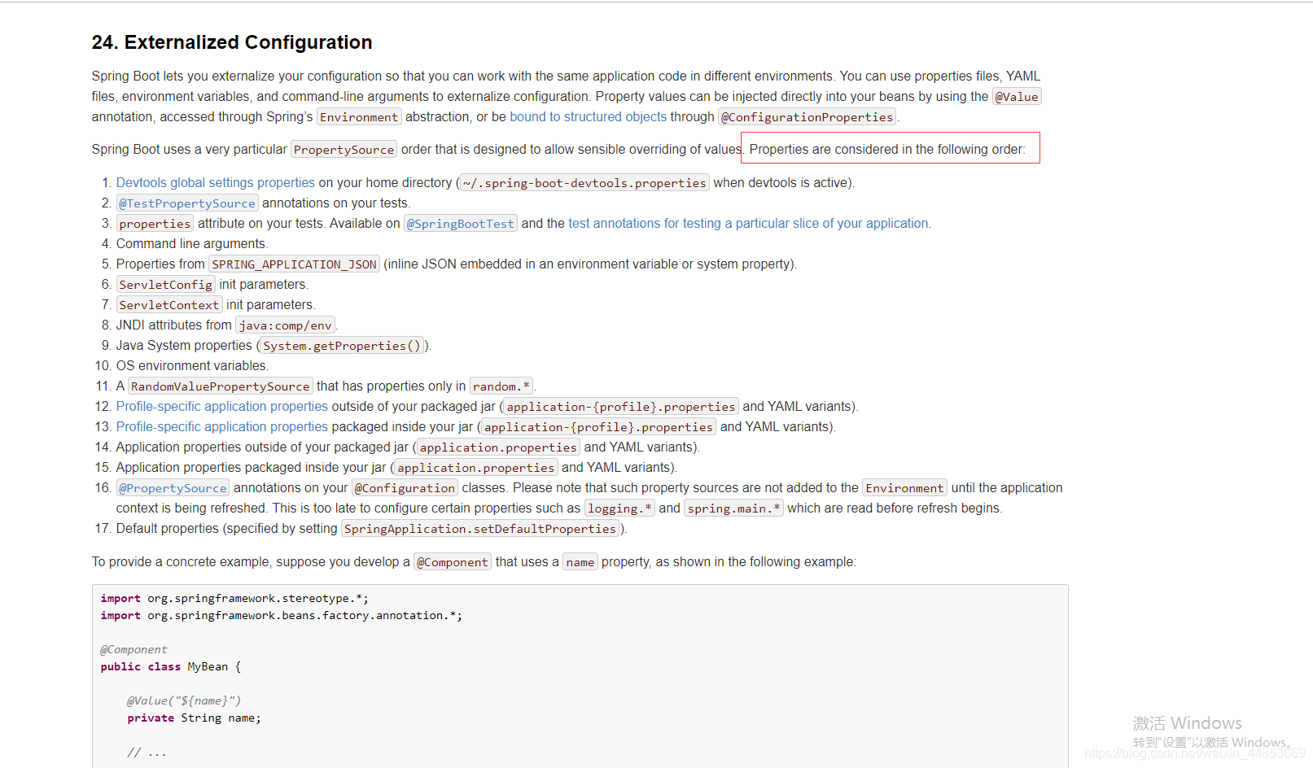The height and width of the screenshot is (768, 1313).
Task: Click 'application.properties' code in item 14
Action: (x=498, y=447)
